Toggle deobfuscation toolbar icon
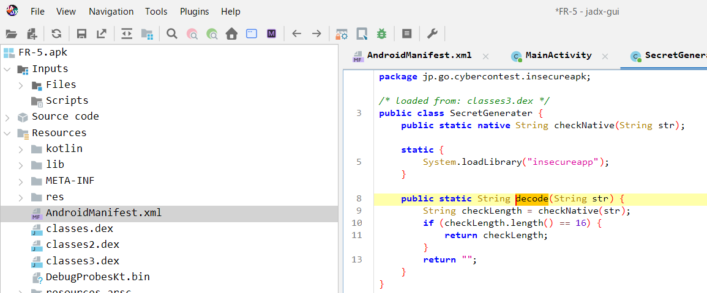 click(342, 33)
